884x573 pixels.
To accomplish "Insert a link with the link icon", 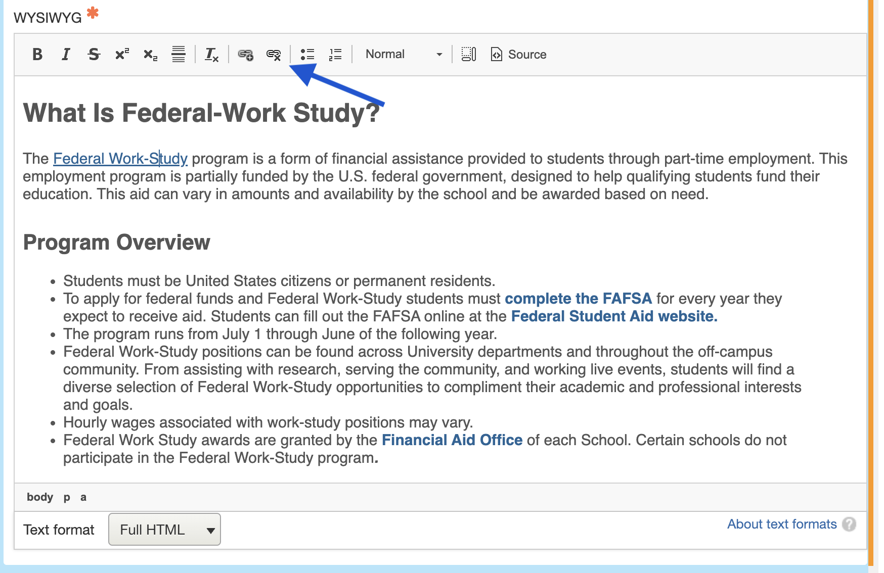I will [x=245, y=54].
